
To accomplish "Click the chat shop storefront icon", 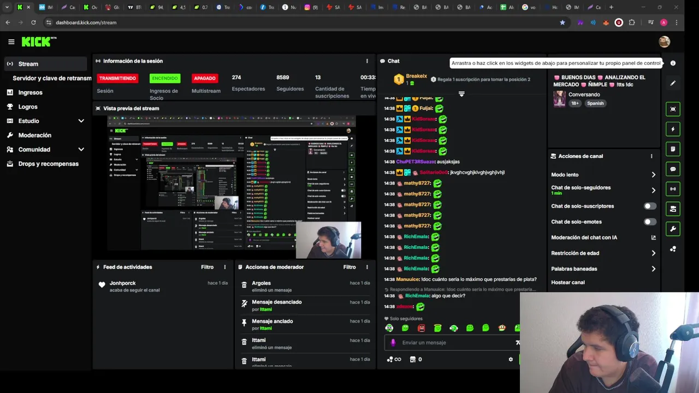I will (x=412, y=359).
